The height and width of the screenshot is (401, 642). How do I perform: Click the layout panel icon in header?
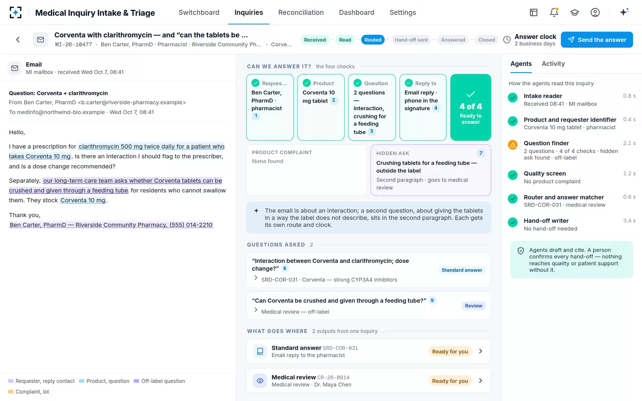click(x=534, y=12)
